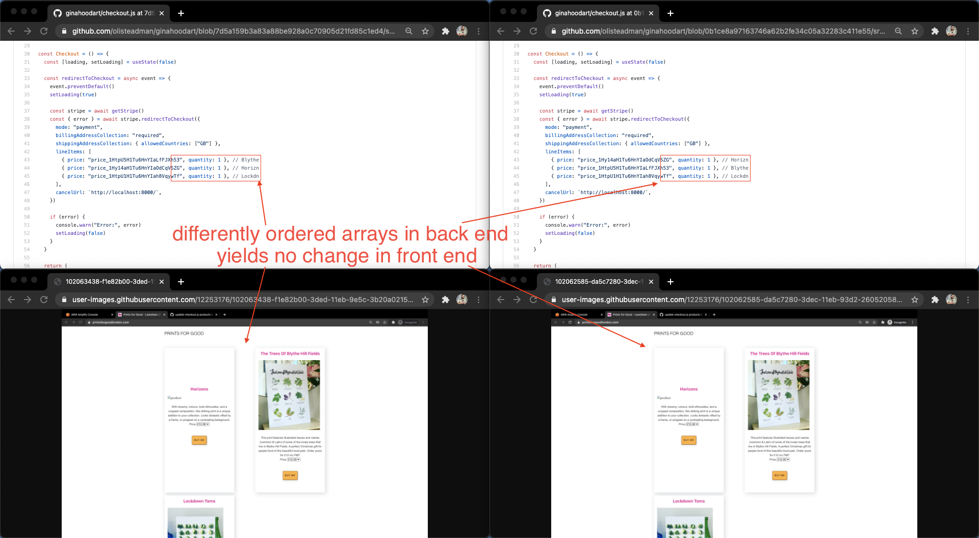This screenshot has width=979, height=538.
Task: Click the 7d5a159 GitHub address bar URL
Action: pyautogui.click(x=234, y=31)
